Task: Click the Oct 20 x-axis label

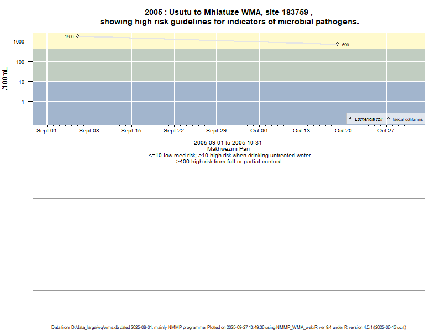Action: point(343,131)
